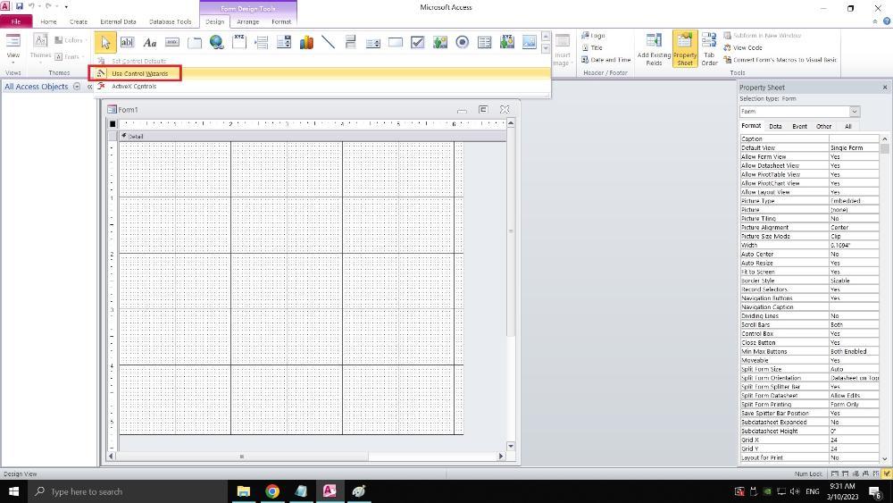Select the Image control icon
Image resolution: width=893 pixels, height=503 pixels.
click(529, 42)
